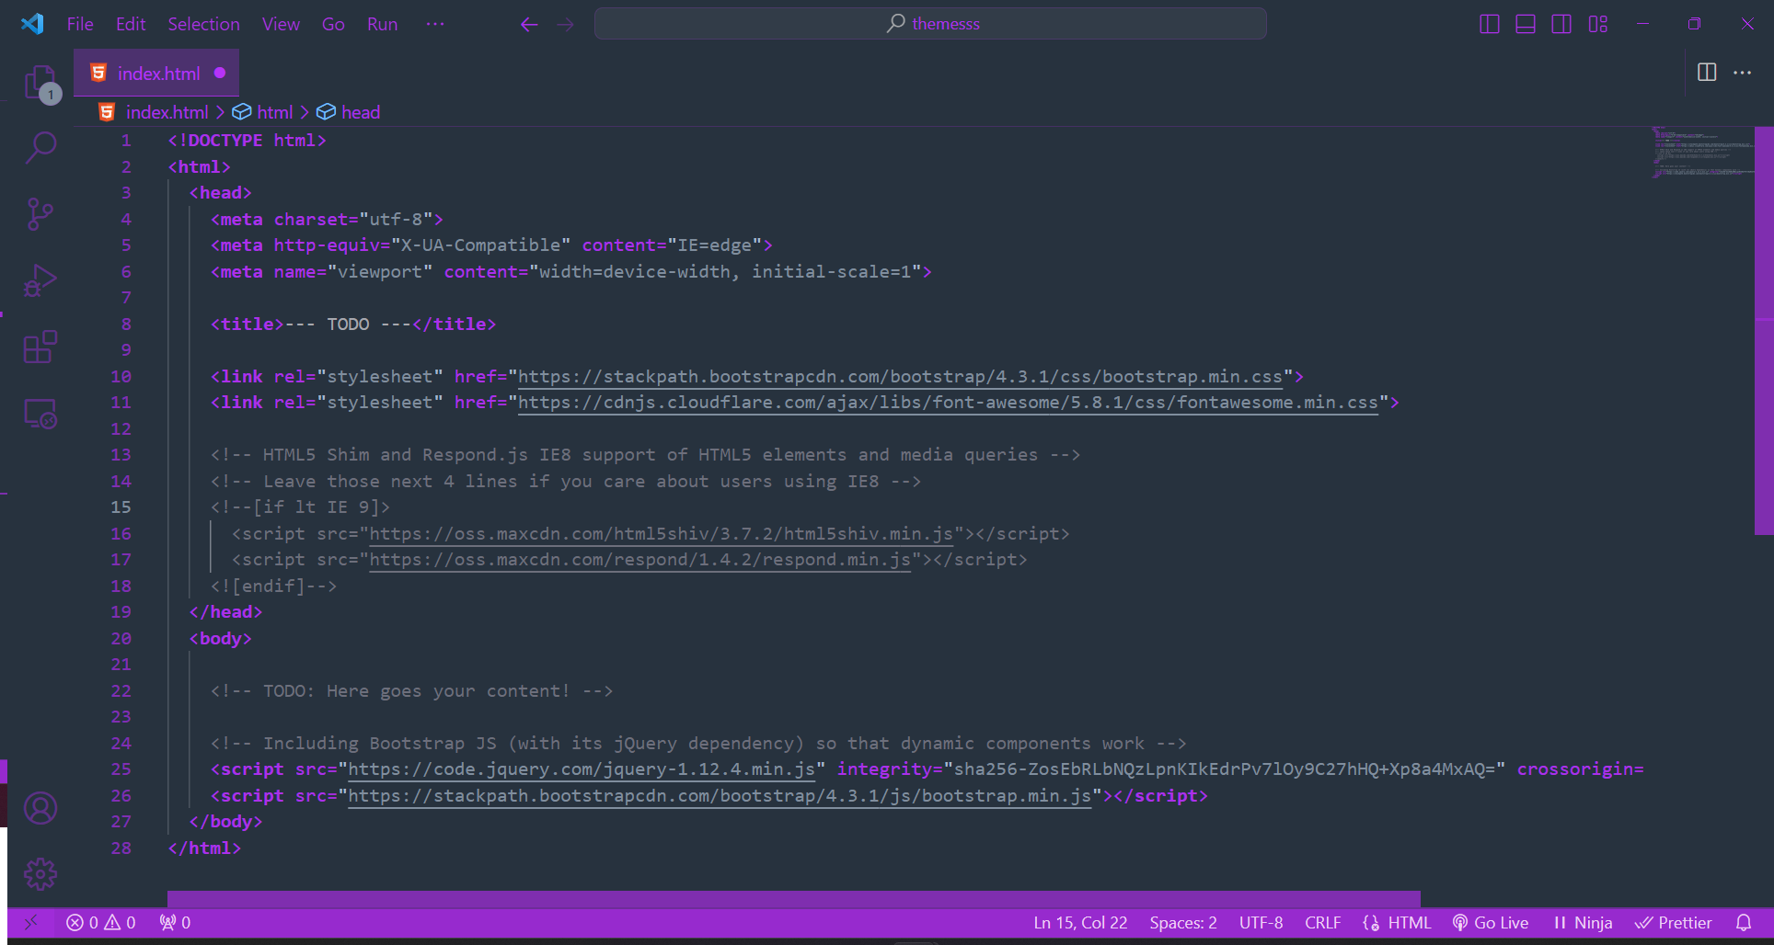This screenshot has width=1774, height=945.
Task: Click the ports forwarded indicator
Action: (175, 923)
